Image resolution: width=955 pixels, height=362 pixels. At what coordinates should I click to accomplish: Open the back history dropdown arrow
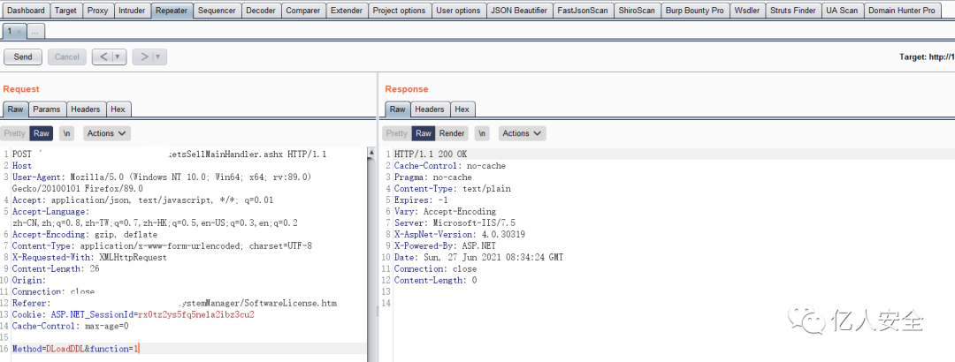coord(119,57)
